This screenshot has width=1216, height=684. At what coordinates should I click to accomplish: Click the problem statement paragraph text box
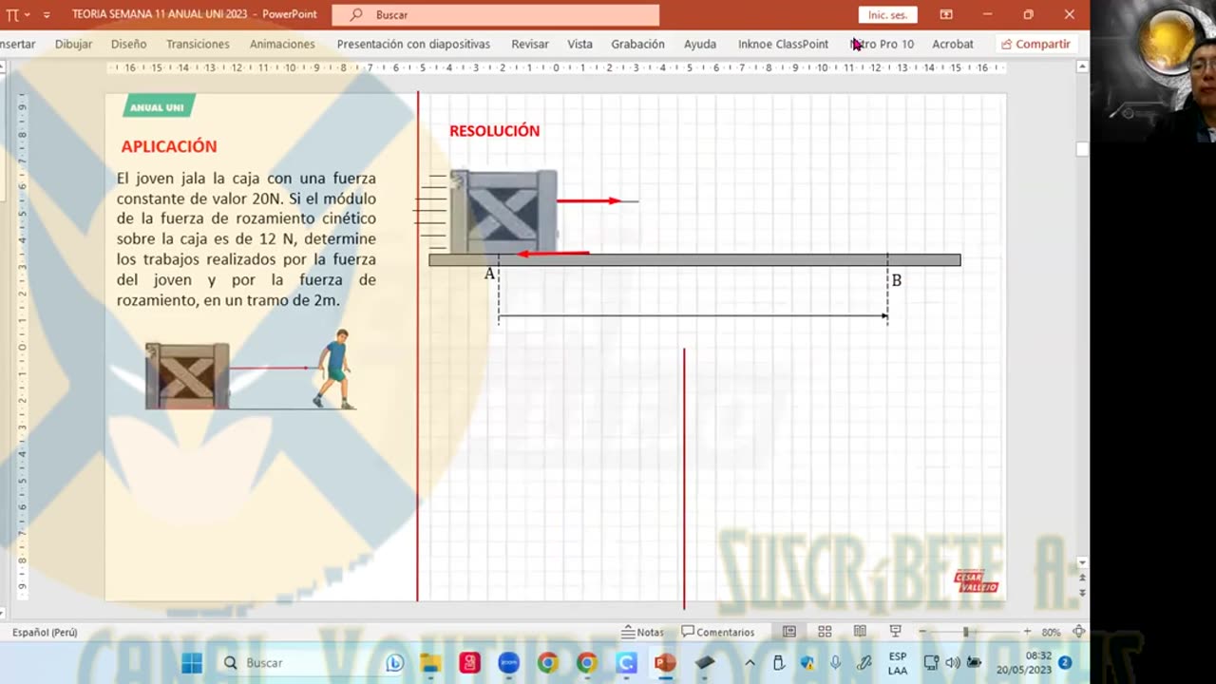[x=246, y=239]
